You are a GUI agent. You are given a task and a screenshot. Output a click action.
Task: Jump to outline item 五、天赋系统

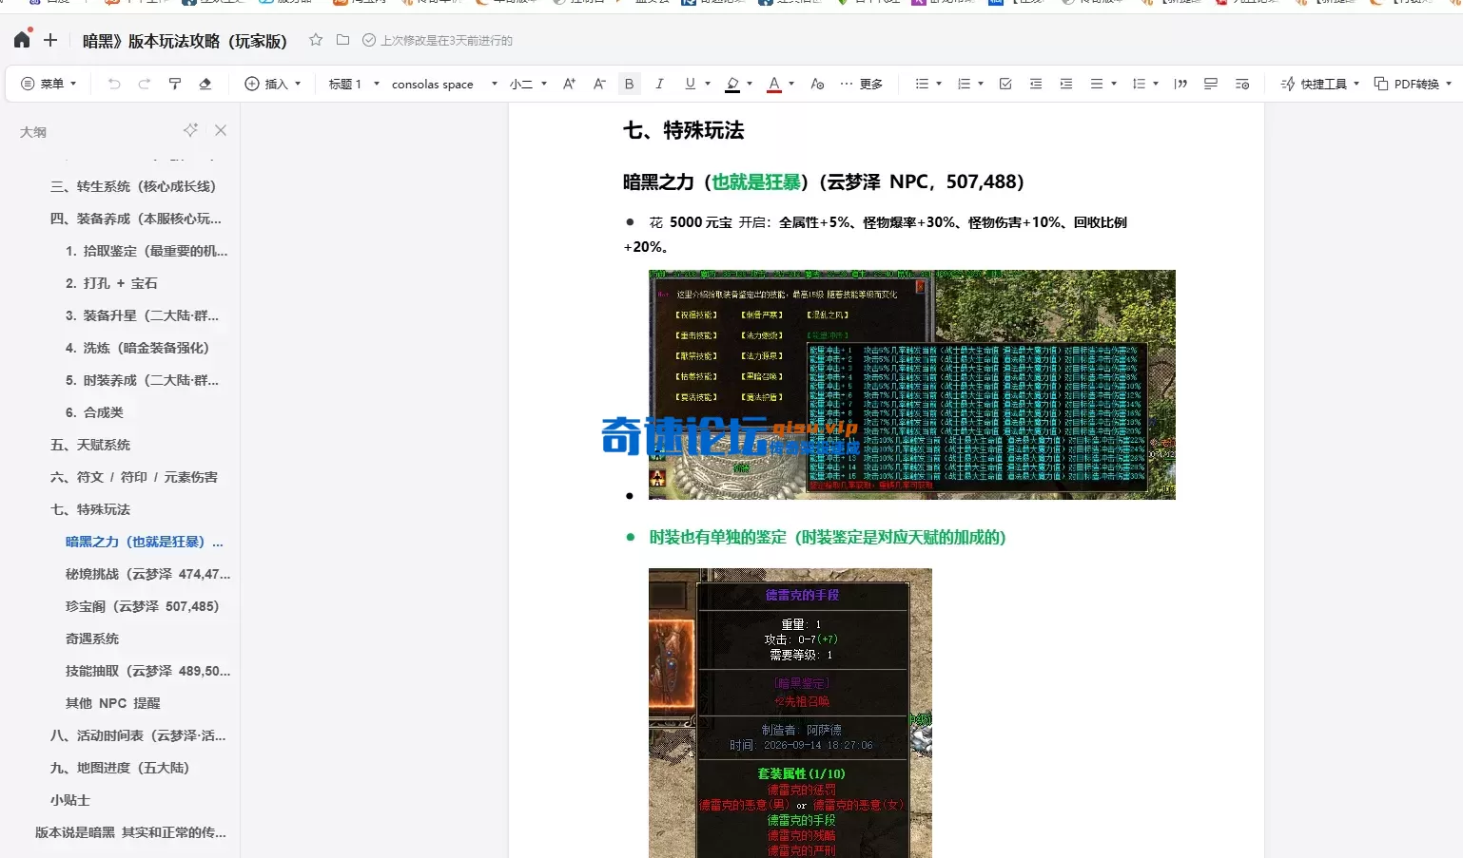[x=90, y=445]
